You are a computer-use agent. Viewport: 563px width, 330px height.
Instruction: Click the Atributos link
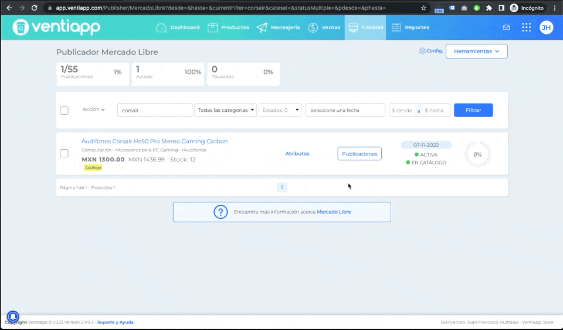[x=297, y=153]
